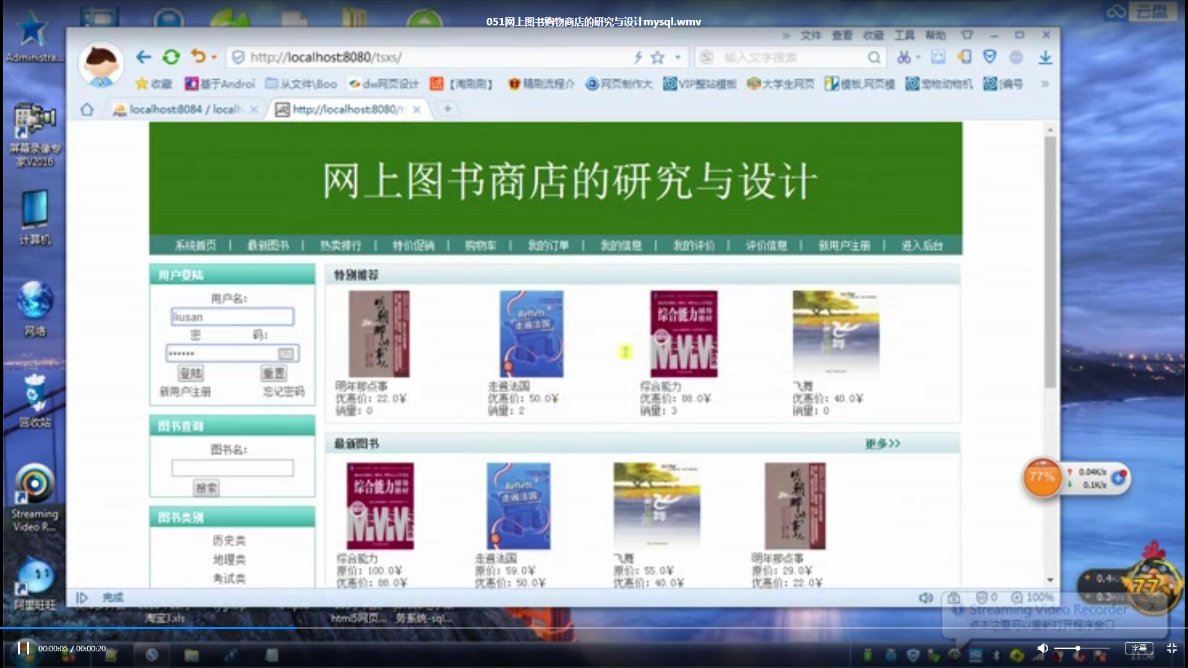Click the 忘记密码 link

click(x=283, y=392)
